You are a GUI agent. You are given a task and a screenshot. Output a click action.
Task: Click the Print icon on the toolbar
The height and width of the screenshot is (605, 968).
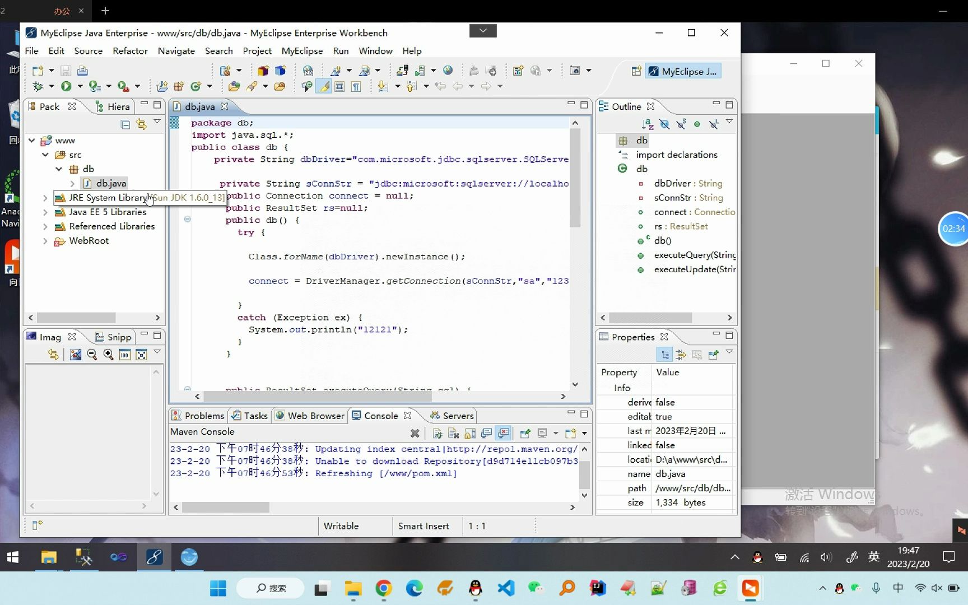click(83, 71)
